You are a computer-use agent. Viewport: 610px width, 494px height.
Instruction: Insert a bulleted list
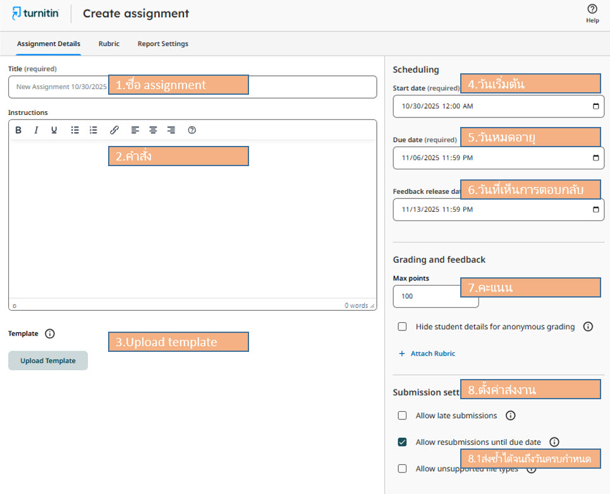(75, 130)
